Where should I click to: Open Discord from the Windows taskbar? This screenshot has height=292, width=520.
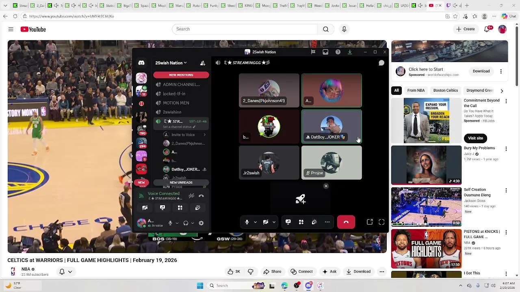click(308, 286)
